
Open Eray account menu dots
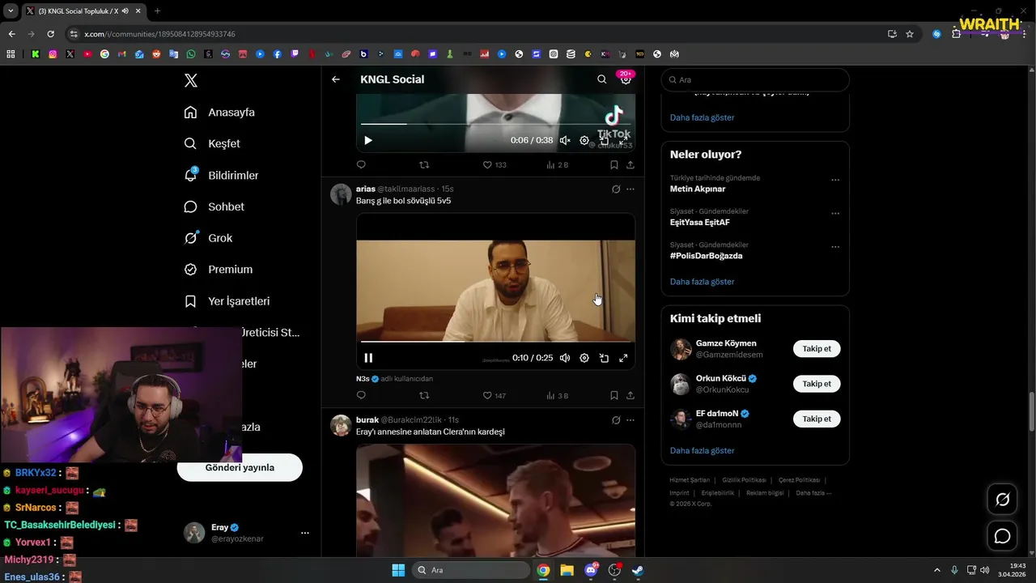pos(305,533)
